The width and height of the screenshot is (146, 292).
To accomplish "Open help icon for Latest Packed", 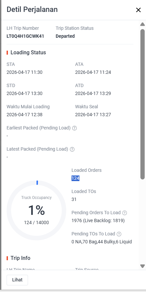I will 72,149.
